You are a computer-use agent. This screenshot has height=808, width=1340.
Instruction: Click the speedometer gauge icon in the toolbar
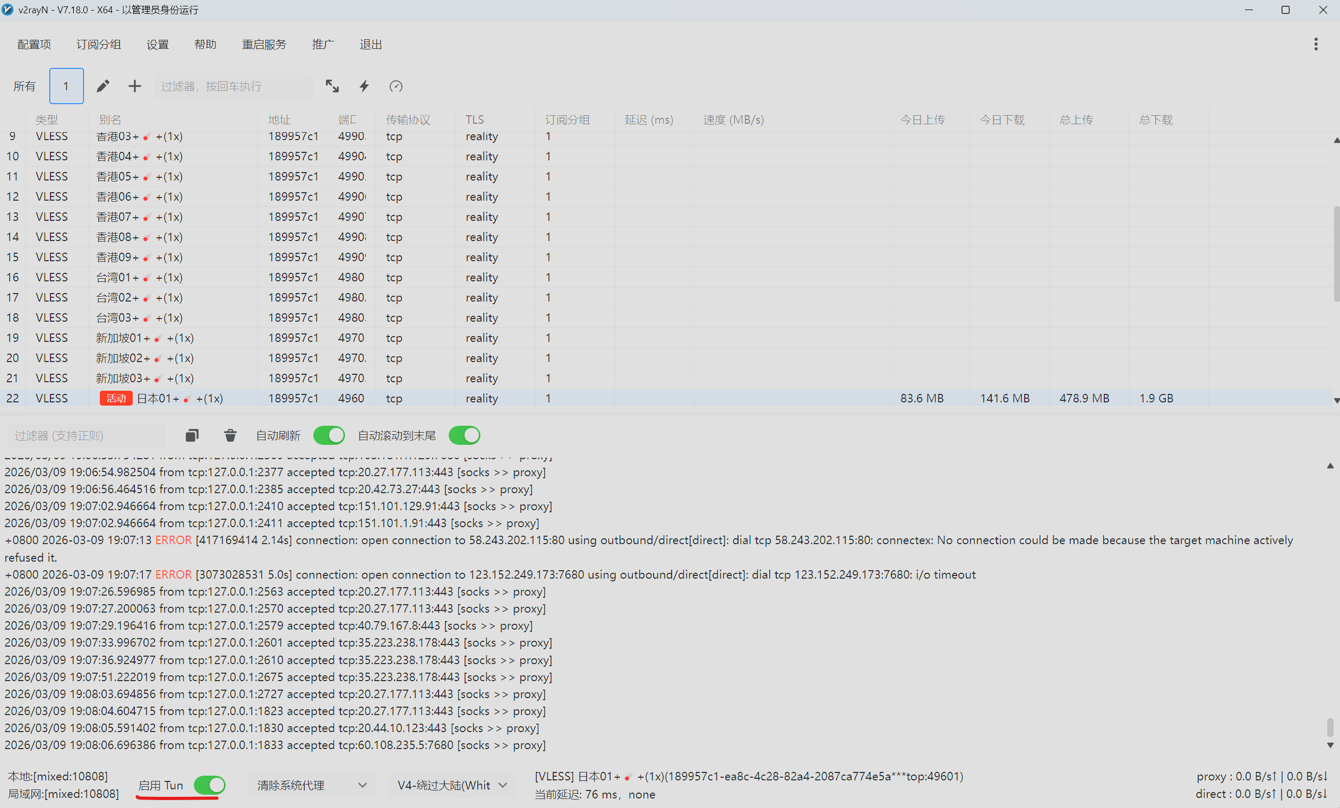coord(396,86)
